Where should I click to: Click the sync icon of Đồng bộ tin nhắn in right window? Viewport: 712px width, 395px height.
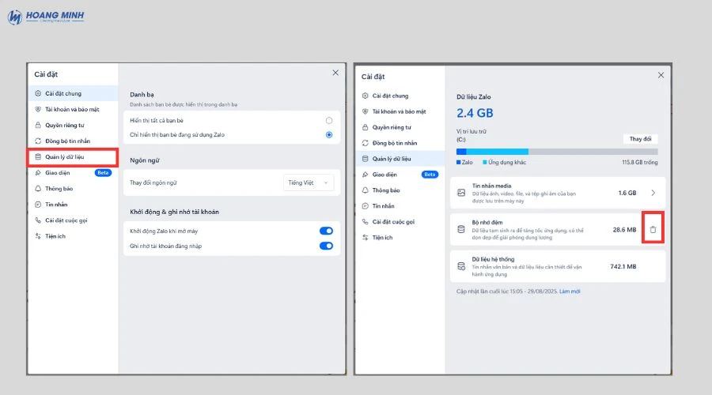pos(365,143)
